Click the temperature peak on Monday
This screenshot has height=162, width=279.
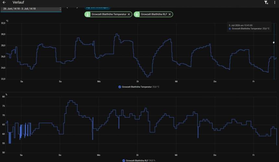click(x=117, y=34)
